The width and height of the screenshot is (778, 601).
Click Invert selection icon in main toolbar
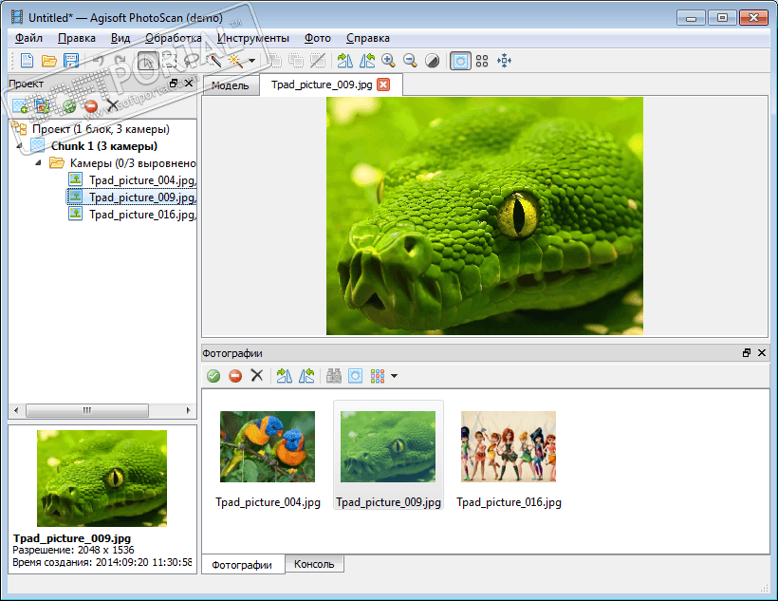pos(318,61)
